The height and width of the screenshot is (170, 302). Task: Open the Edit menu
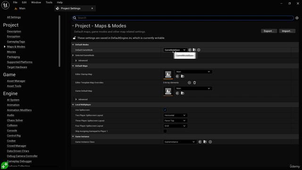click(24, 2)
